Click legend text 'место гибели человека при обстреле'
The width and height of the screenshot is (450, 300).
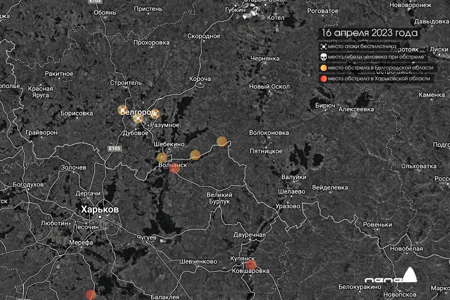pyautogui.click(x=376, y=57)
